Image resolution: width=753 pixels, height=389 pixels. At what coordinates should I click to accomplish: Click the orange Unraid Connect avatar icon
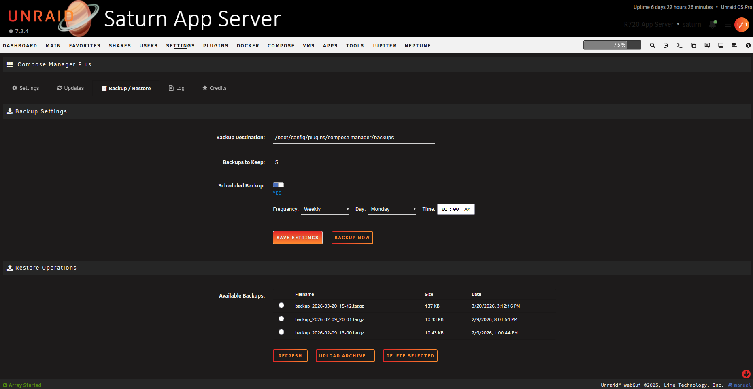pos(742,25)
